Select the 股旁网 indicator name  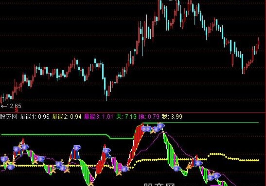(9, 117)
